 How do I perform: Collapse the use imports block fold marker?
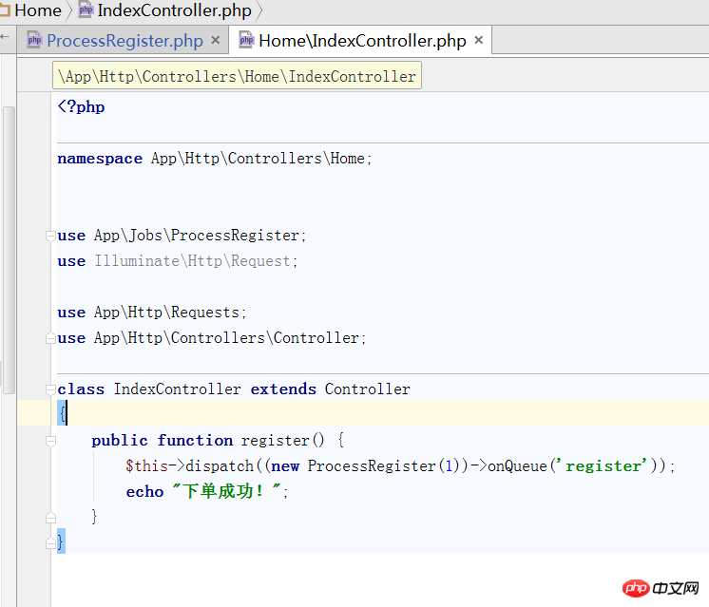coord(49,236)
